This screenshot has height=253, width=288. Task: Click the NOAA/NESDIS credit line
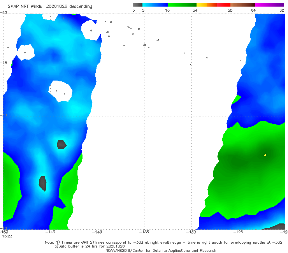[161, 250]
